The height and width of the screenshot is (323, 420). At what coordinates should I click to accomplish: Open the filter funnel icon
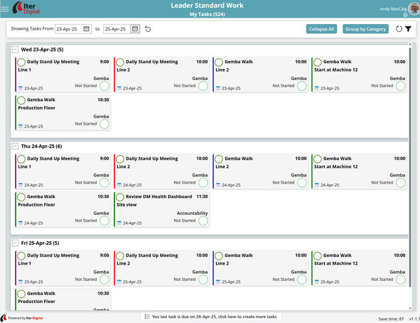tap(408, 29)
